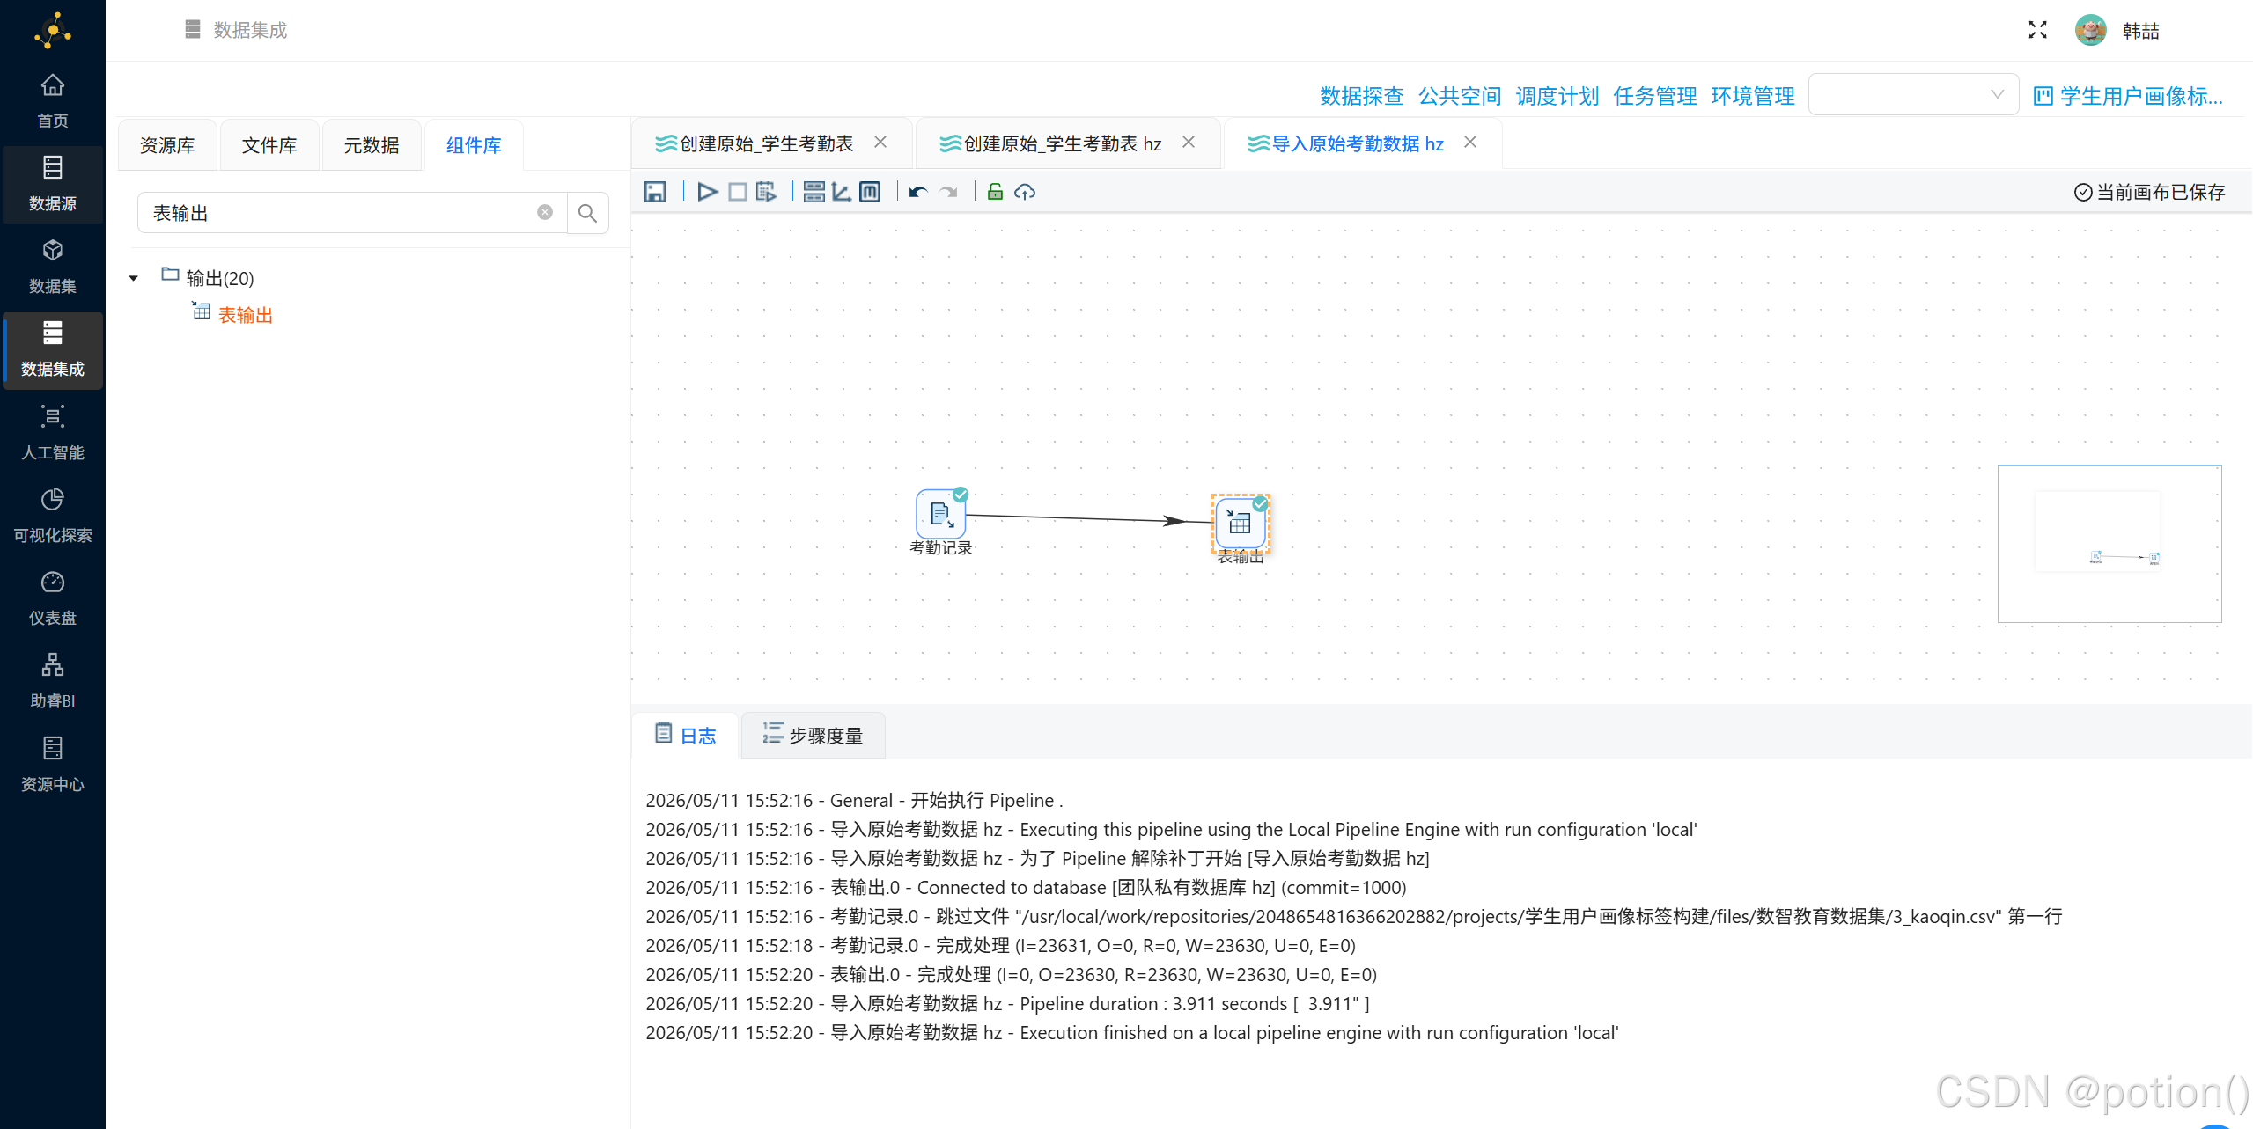
Task: Redo the canvas action
Action: click(948, 192)
